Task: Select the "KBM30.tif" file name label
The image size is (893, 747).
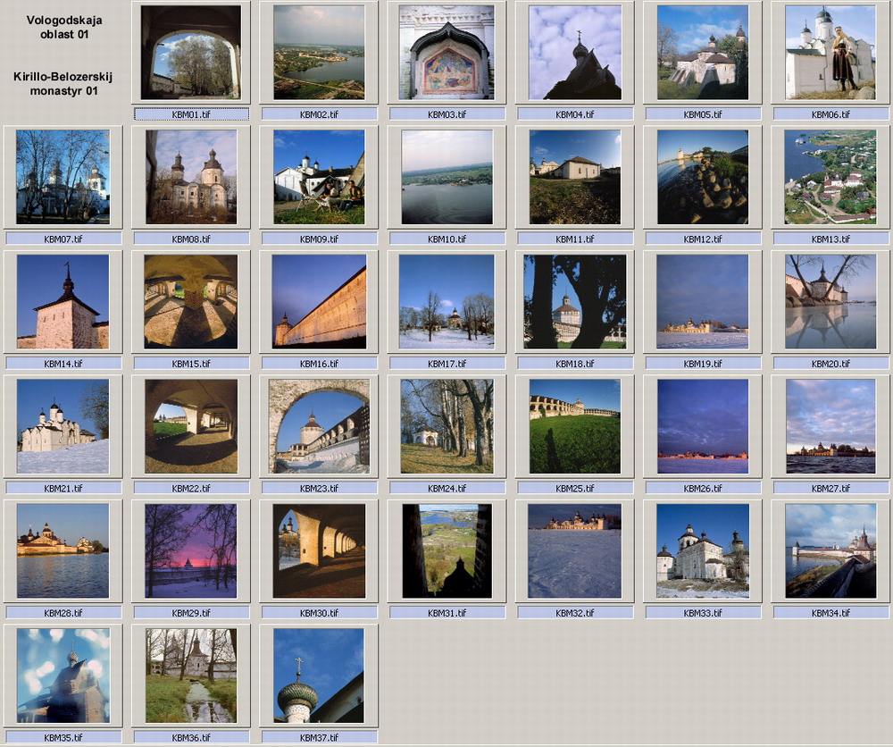Action: pyautogui.click(x=319, y=613)
